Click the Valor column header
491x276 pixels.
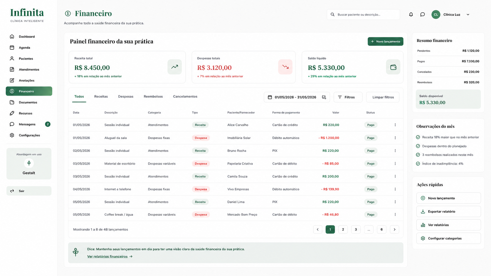pyautogui.click(x=336, y=113)
